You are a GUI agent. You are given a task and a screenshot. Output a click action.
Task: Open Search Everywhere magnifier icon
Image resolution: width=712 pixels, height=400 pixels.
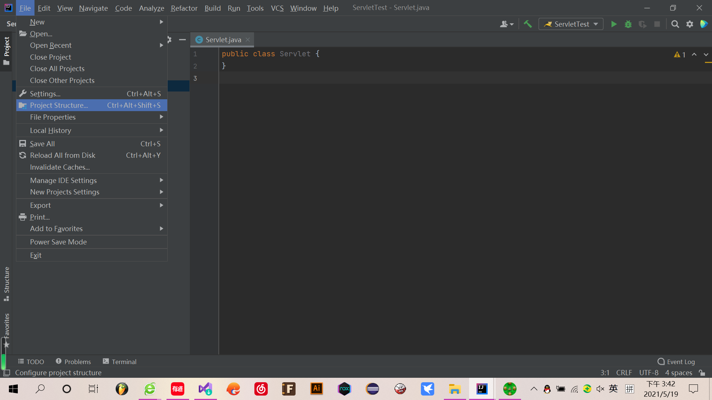pyautogui.click(x=675, y=24)
